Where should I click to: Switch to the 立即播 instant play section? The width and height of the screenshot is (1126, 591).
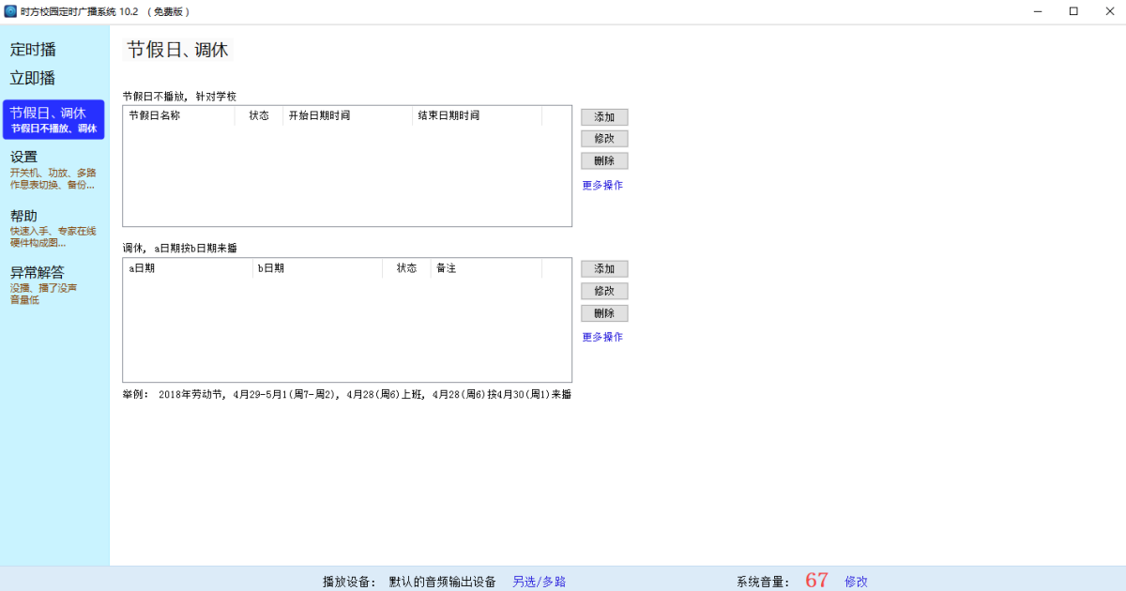tap(32, 78)
